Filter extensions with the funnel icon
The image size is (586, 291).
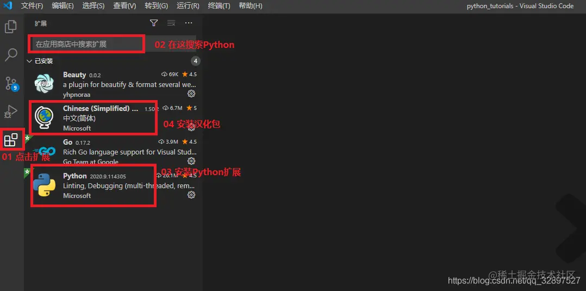pyautogui.click(x=154, y=23)
